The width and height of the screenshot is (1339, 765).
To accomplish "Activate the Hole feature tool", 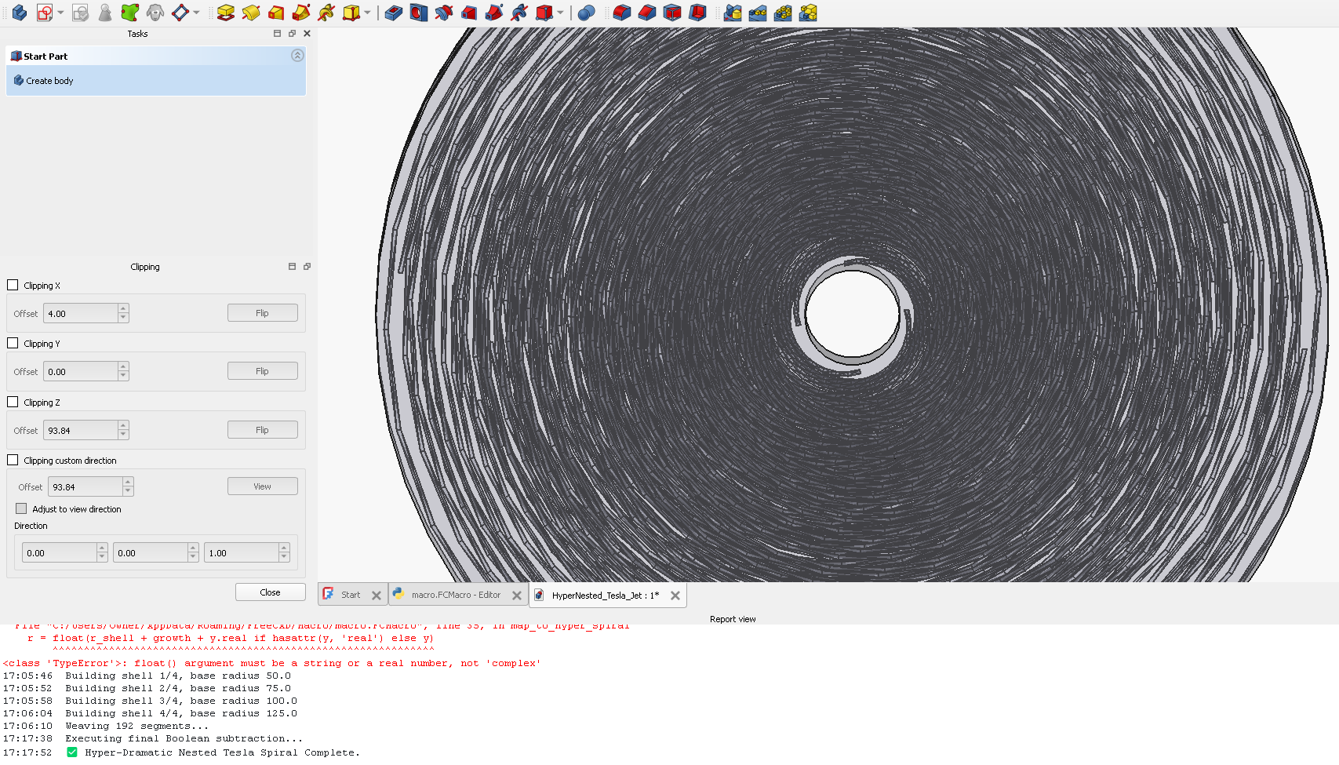I will [x=419, y=13].
